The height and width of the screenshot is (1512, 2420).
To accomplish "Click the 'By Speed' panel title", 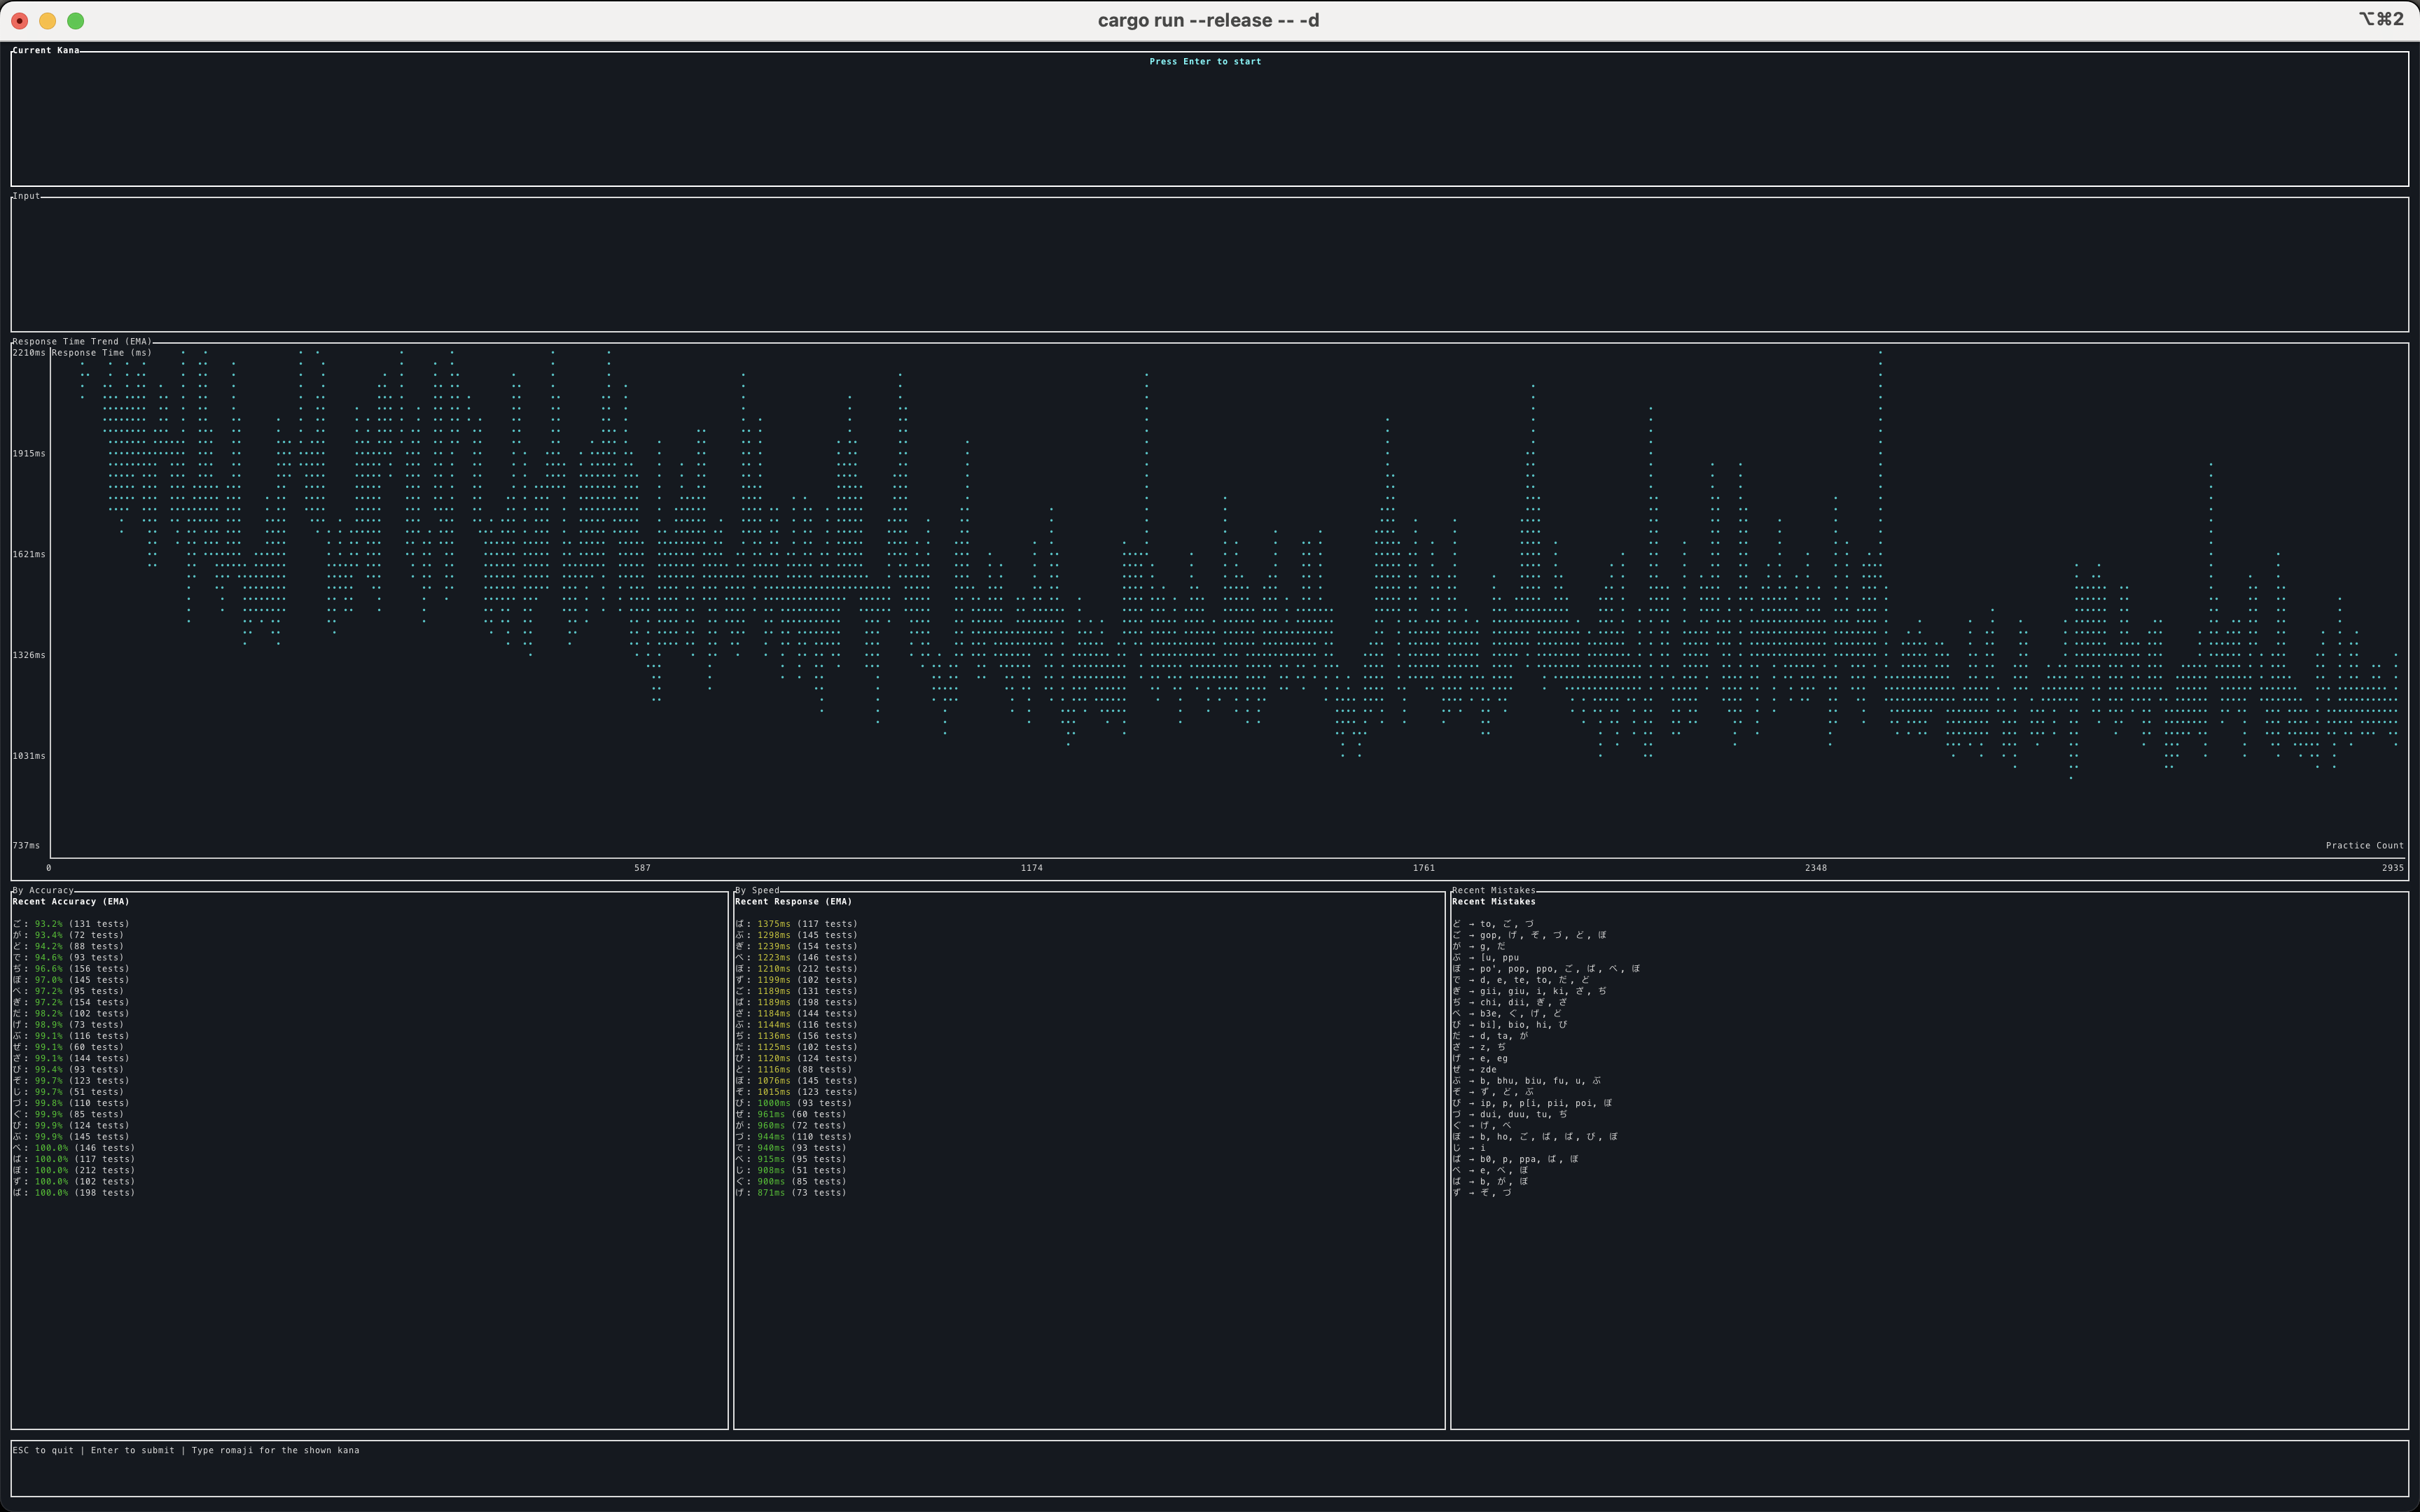I will 757,890.
